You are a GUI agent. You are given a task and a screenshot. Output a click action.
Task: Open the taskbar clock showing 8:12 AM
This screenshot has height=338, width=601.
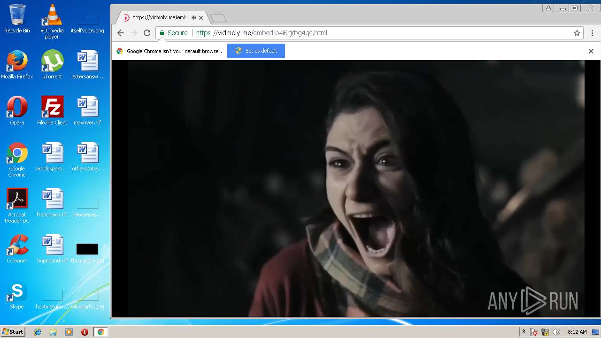click(577, 332)
